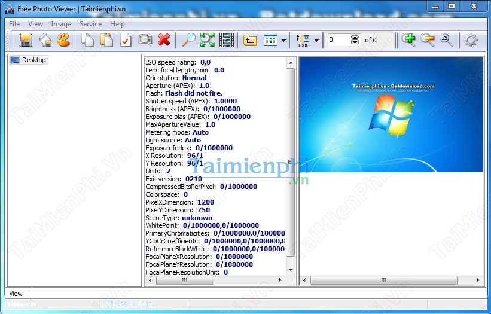491x314 pixels.
Task: Zoom in with the green plus magnifier
Action: tap(409, 39)
